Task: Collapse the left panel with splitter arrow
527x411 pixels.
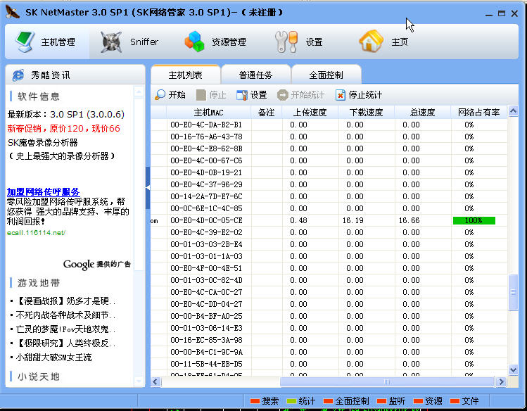Action: click(148, 188)
